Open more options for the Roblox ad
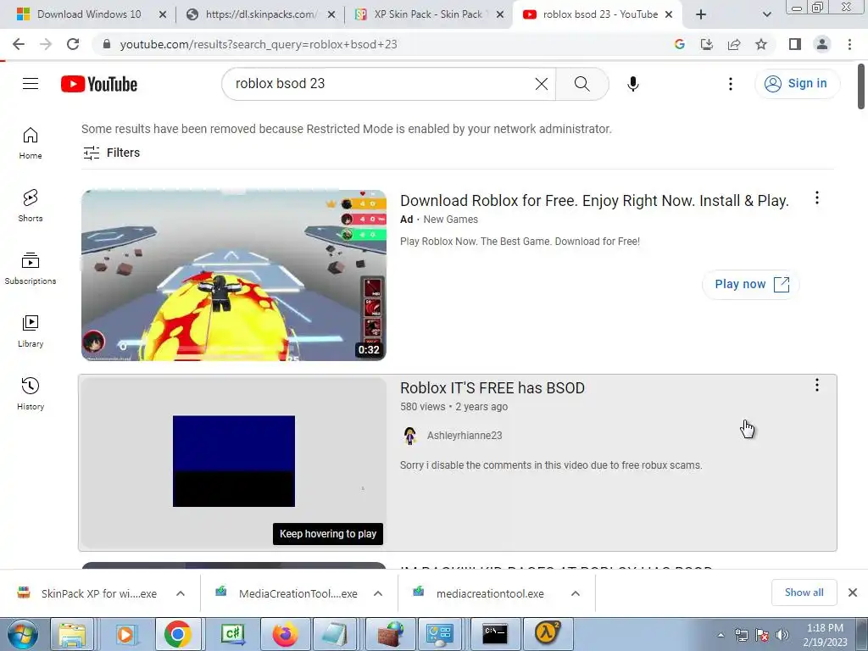The width and height of the screenshot is (868, 651). [816, 198]
